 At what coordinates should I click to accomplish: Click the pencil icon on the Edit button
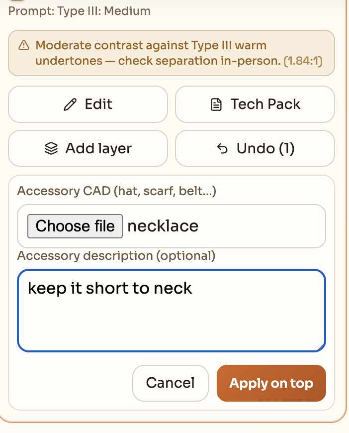pos(70,105)
